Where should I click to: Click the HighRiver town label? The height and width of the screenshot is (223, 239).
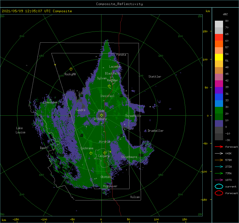point(110,186)
